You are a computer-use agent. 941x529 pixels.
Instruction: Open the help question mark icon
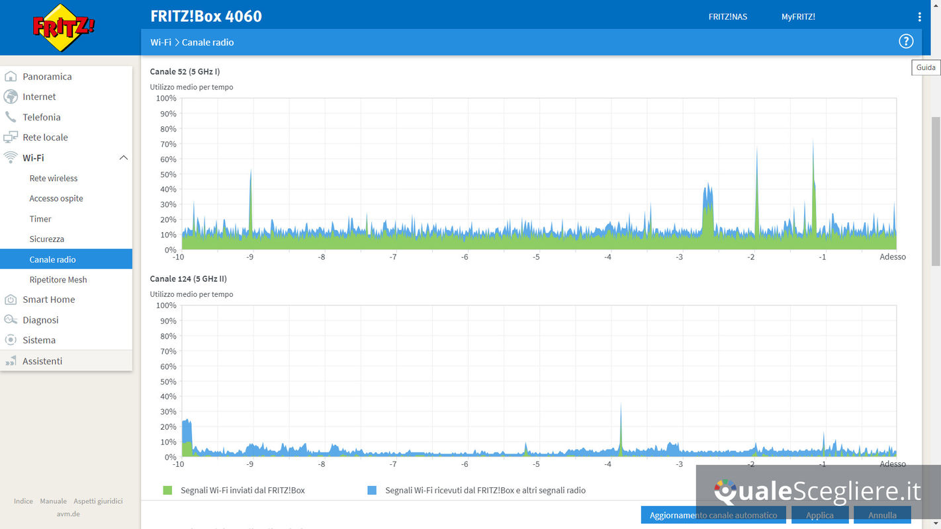click(905, 41)
